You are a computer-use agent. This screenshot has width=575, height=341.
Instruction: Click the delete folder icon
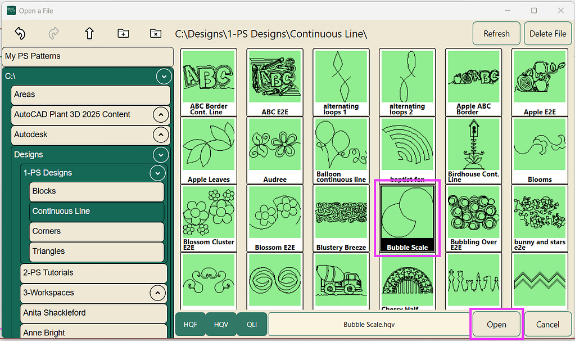coord(156,34)
